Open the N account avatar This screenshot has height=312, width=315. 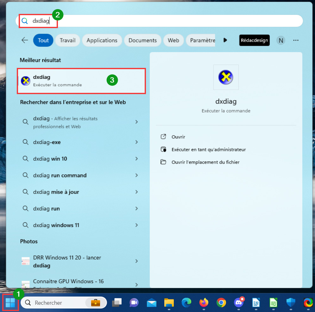[280, 40]
